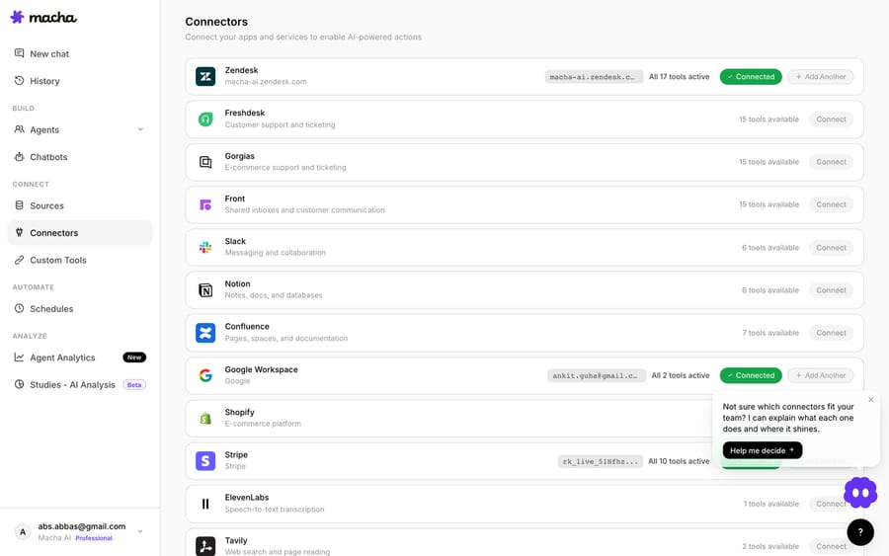Connect the Slack connector
The image size is (889, 556).
831,248
